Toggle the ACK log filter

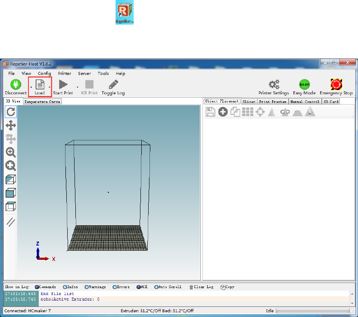click(x=142, y=287)
